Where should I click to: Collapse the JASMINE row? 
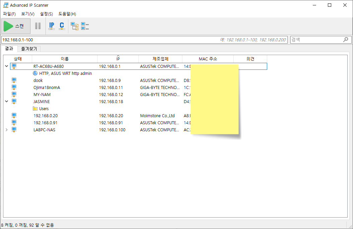click(6, 101)
